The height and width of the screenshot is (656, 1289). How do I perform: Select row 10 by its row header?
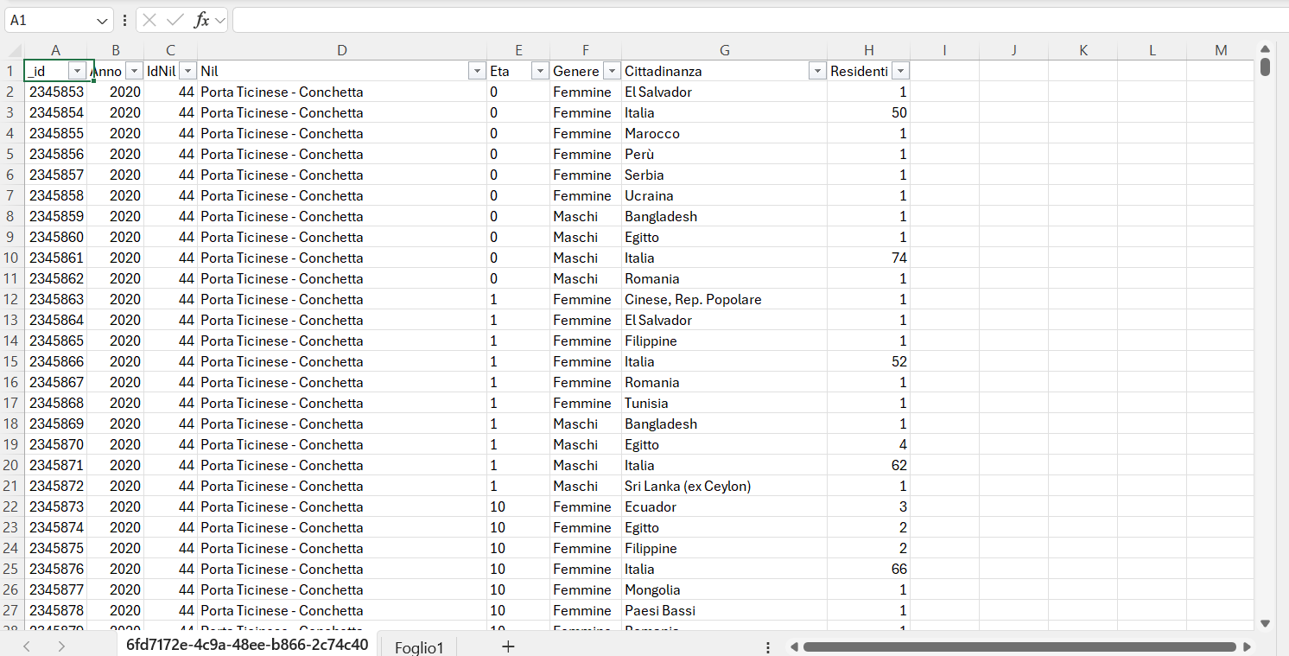pos(12,258)
